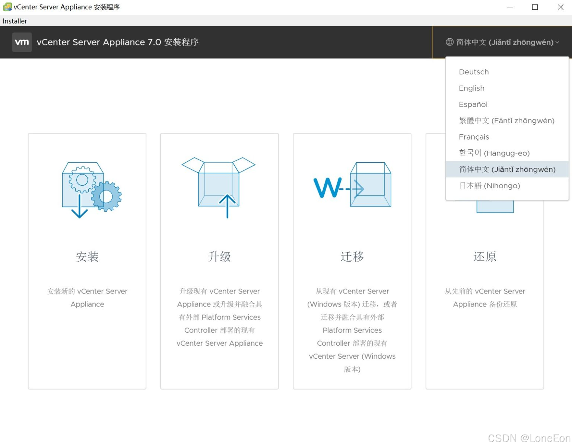The image size is (572, 448).
Task: Select 繁體中文 (Fántǐ zhōngwén) from the list
Action: (506, 121)
